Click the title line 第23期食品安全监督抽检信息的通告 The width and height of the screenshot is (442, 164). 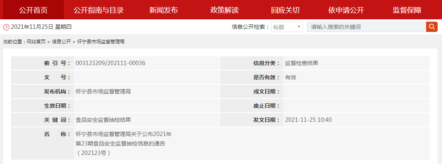120,144
